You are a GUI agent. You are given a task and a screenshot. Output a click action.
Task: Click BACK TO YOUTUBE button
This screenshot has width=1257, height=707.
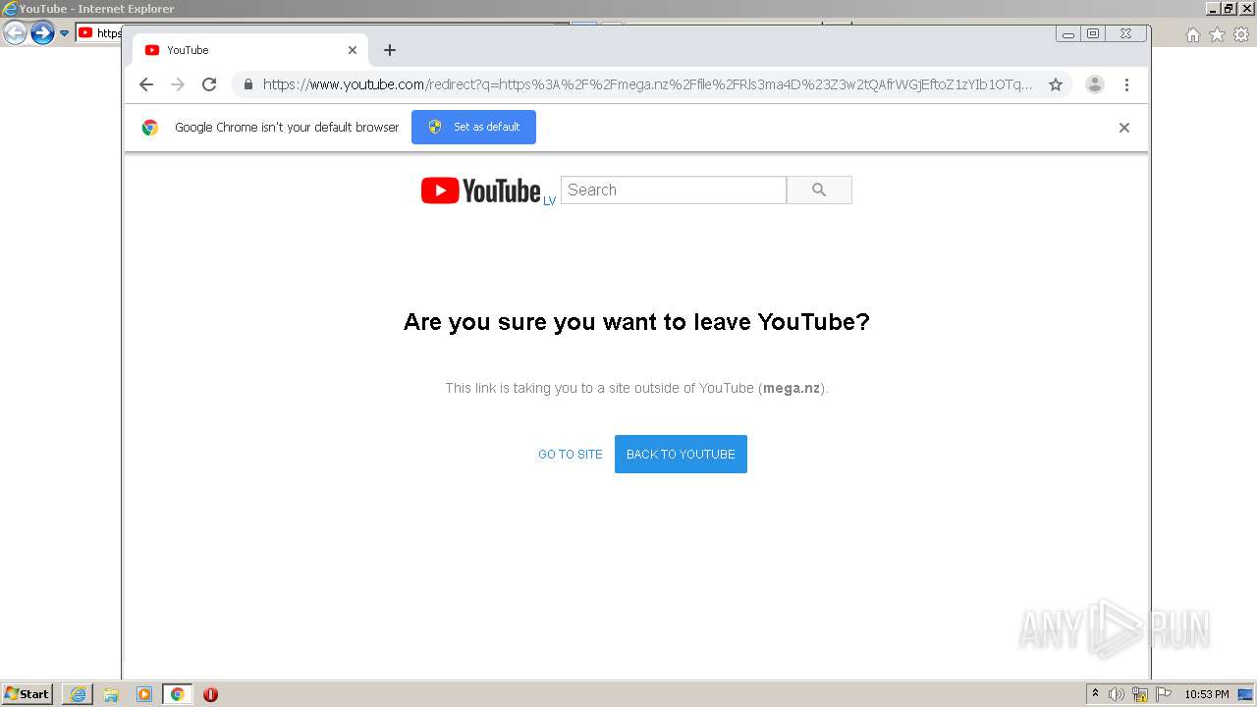click(x=681, y=454)
